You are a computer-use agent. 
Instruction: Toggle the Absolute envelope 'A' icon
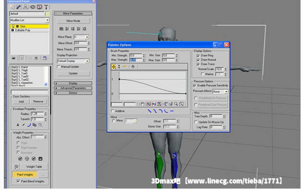click(18, 125)
